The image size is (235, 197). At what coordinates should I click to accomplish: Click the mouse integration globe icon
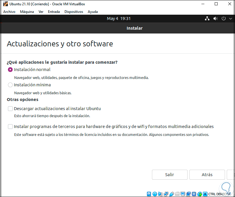click(200, 194)
